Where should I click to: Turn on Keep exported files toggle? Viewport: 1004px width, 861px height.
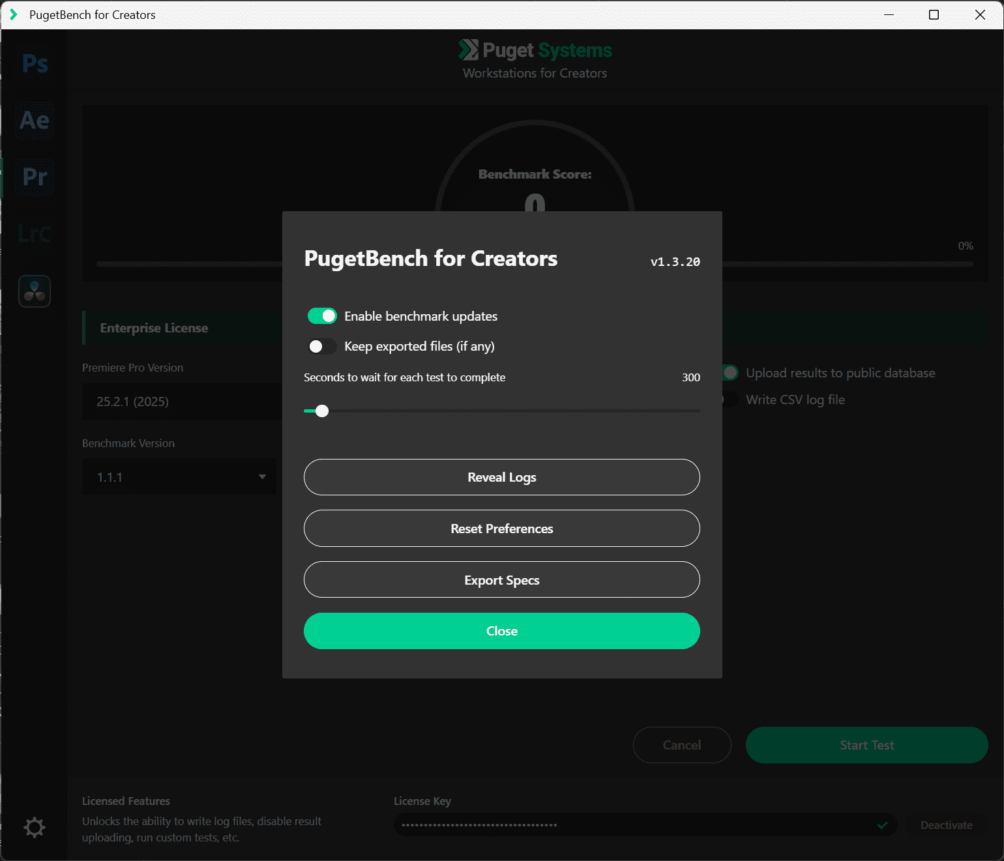click(322, 346)
